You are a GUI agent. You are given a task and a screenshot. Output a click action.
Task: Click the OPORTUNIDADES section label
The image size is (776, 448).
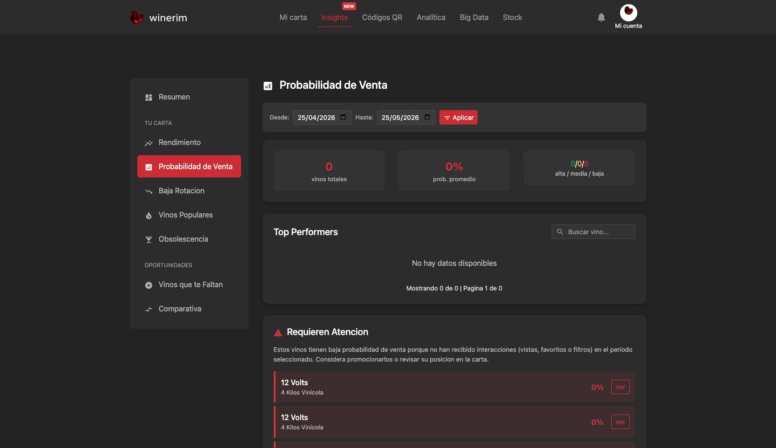coord(168,265)
